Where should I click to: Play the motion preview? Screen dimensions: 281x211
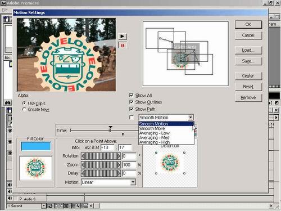pyautogui.click(x=123, y=36)
